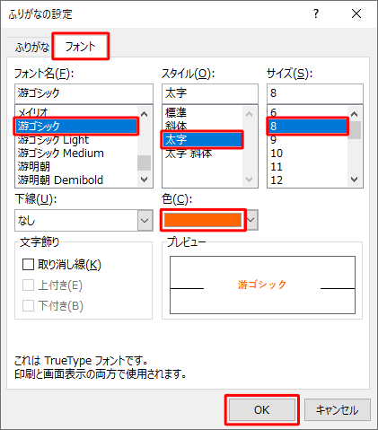Select size 12
This screenshot has width=378, height=430.
[308, 180]
